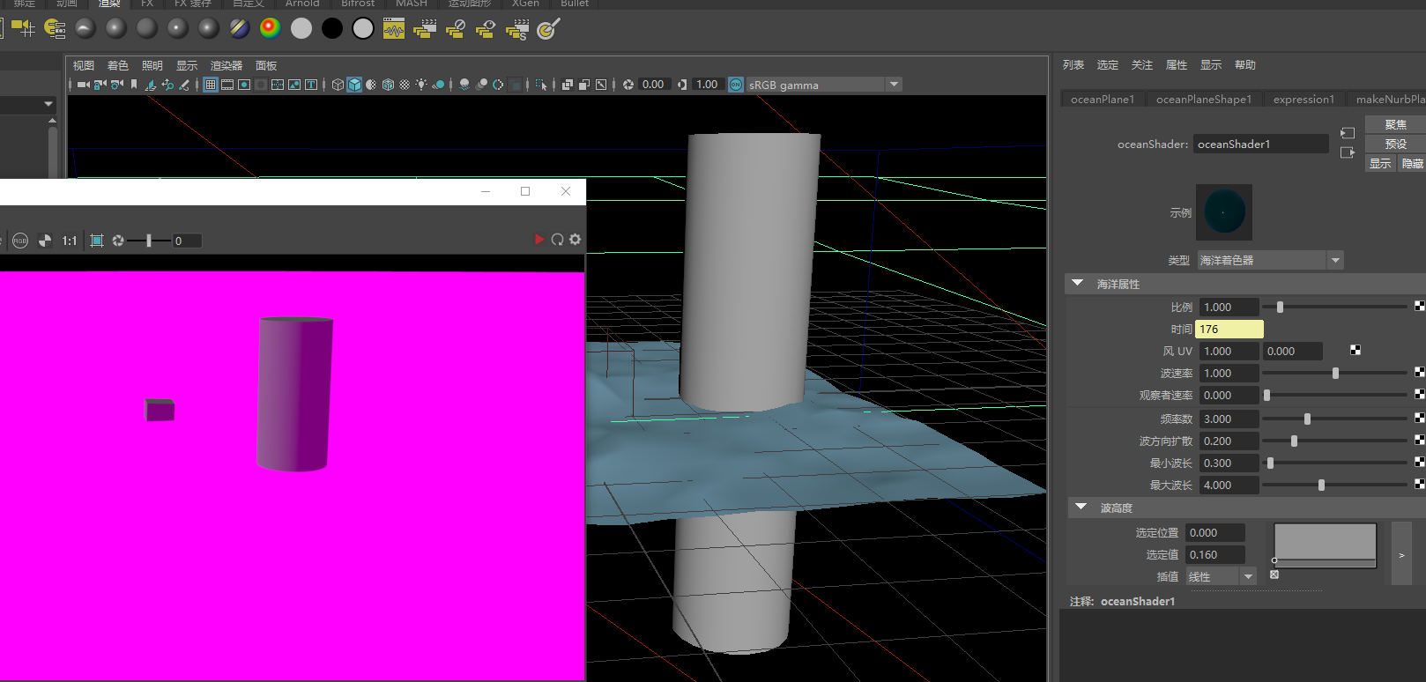Click the refresh render icon
1426x682 pixels.
coord(557,240)
